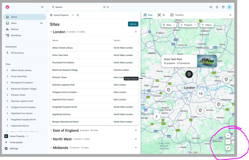Add a site to North West region
This screenshot has width=249, height=160.
136,139
